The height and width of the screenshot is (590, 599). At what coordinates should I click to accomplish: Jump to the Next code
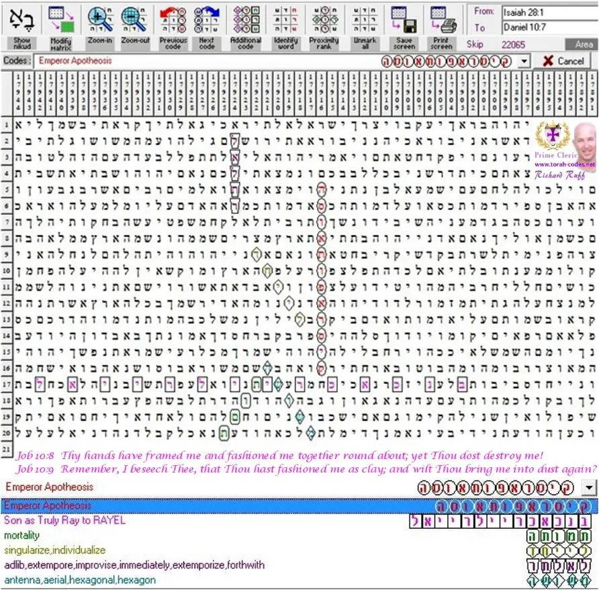[206, 19]
